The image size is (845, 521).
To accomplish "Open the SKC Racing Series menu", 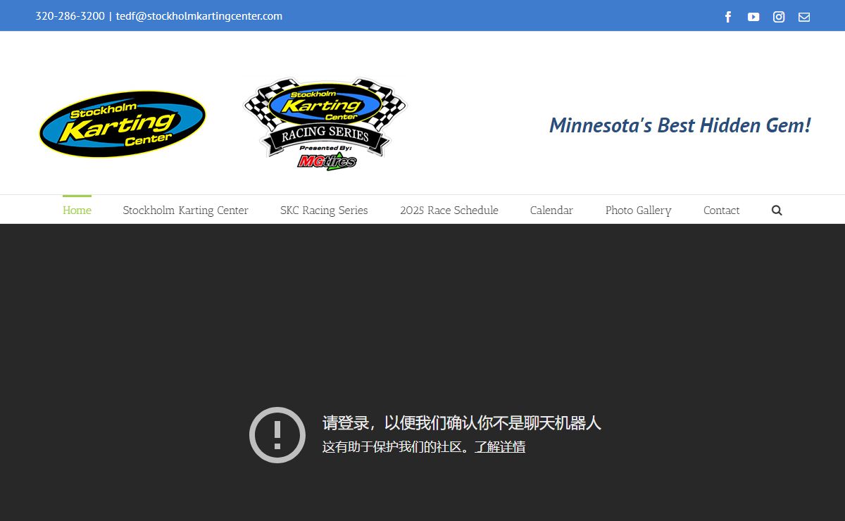I will pos(324,210).
